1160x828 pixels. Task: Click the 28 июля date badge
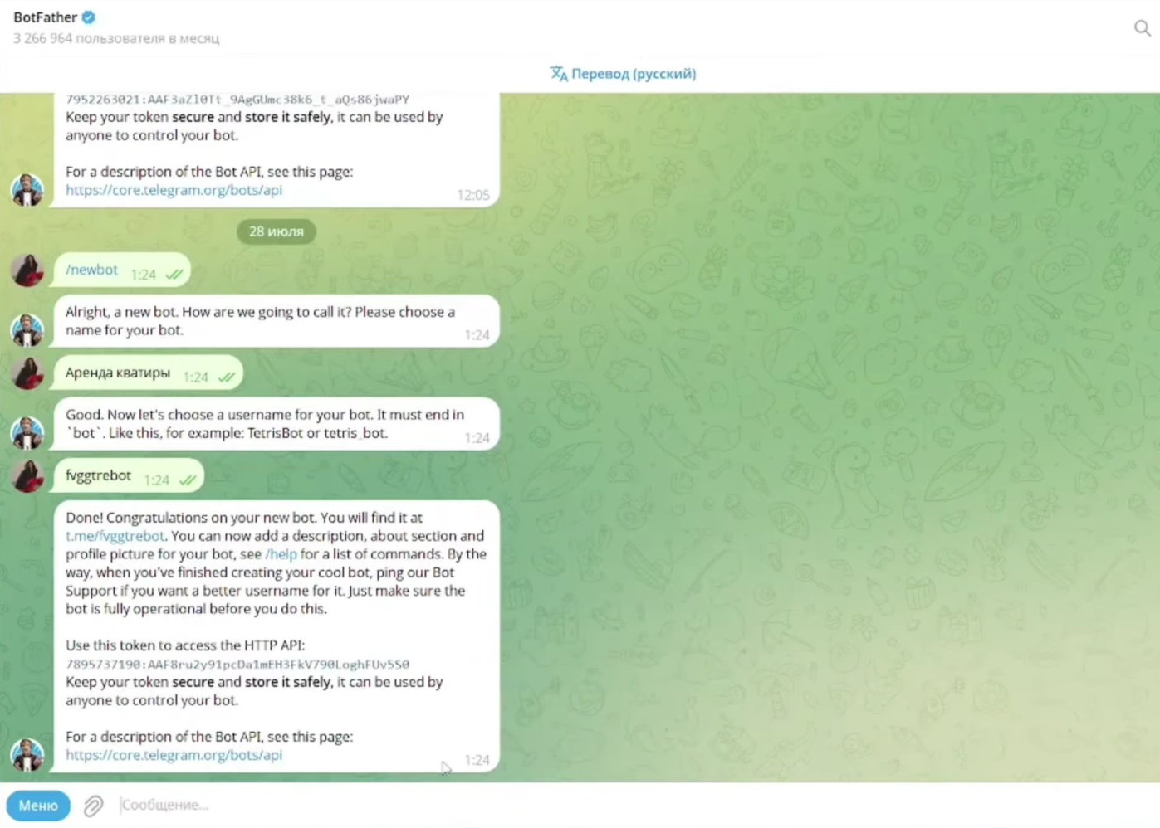click(277, 231)
